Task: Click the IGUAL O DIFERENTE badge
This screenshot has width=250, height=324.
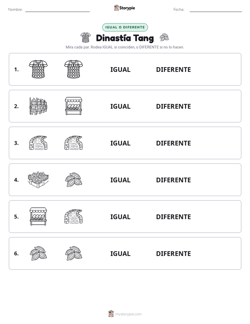Action: coord(125,27)
